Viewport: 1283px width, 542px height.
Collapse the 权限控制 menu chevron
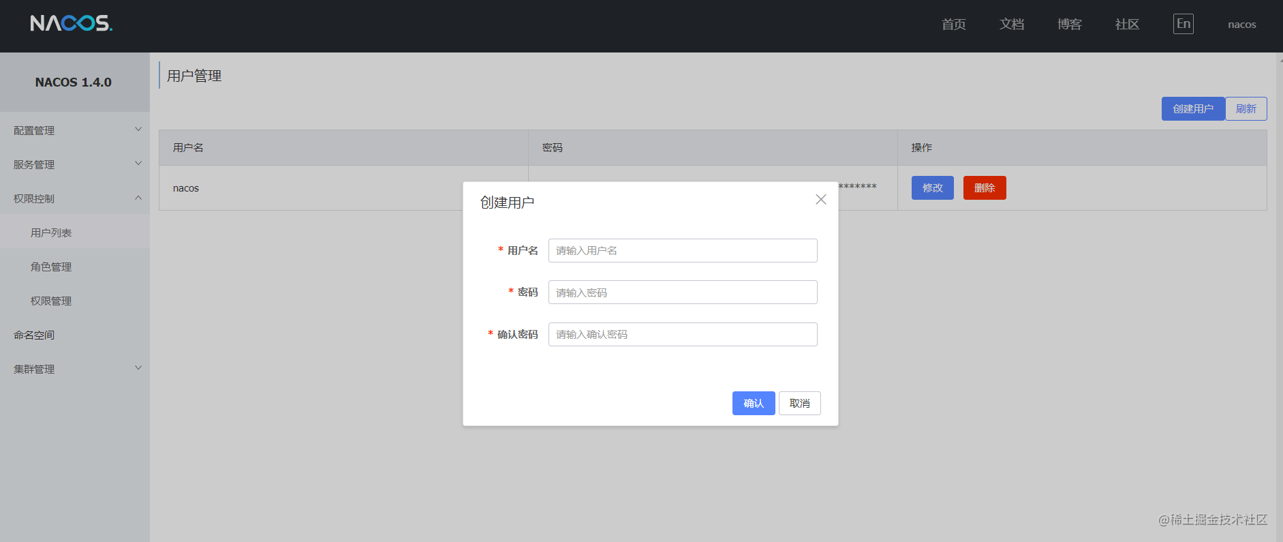(x=138, y=198)
